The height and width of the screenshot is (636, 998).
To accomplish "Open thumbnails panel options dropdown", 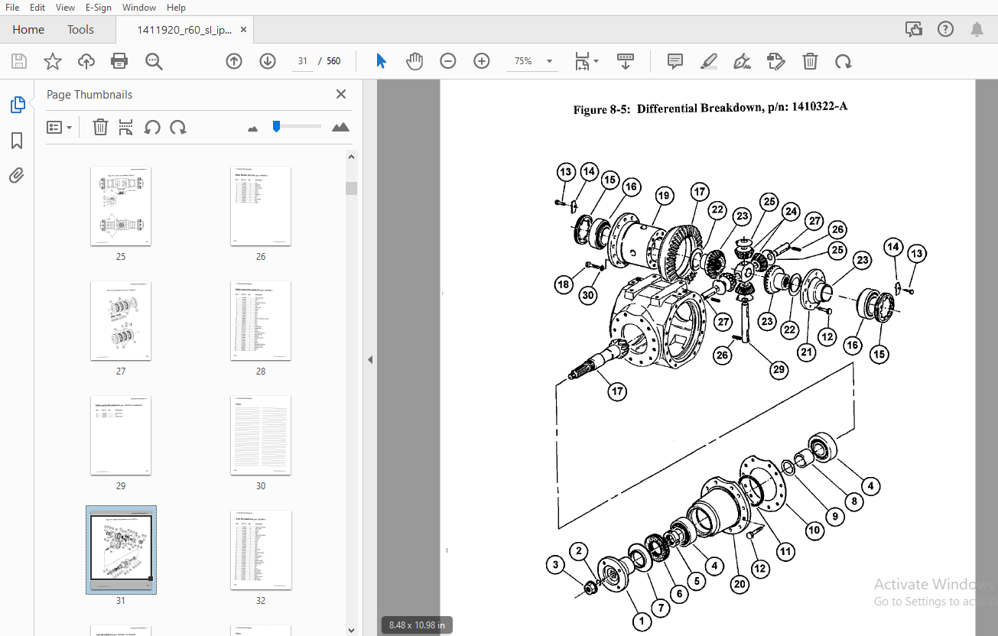I will point(59,127).
